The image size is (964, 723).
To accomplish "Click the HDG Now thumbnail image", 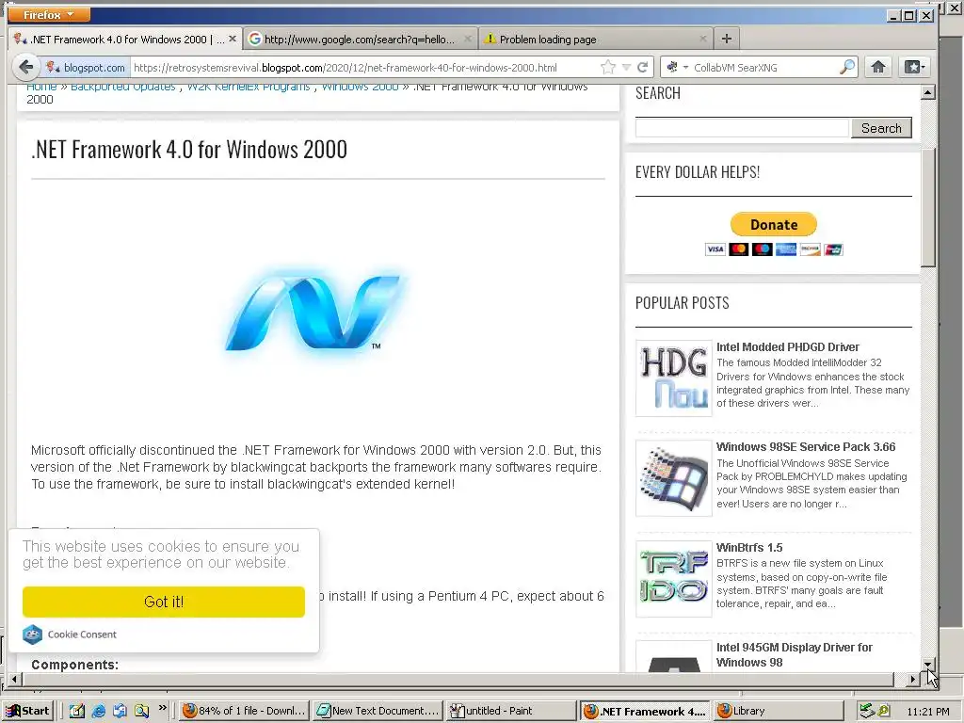I will click(x=674, y=378).
